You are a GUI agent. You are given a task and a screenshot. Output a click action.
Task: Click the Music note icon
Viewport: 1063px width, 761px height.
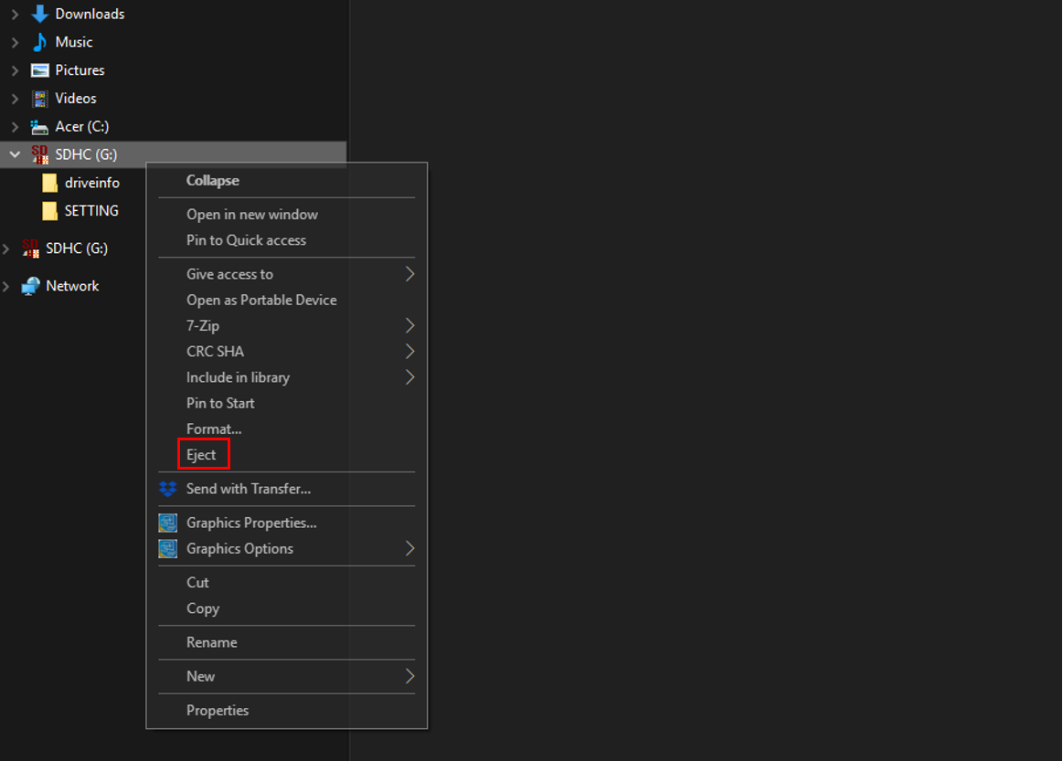[x=40, y=42]
